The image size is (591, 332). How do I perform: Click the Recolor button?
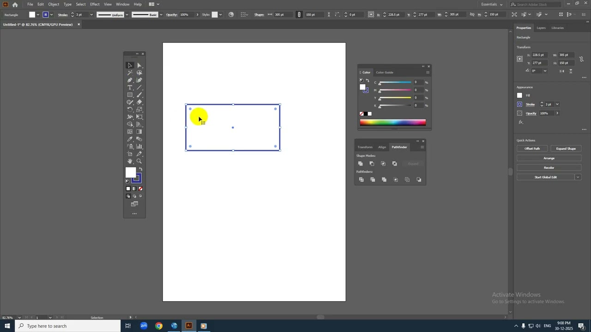[549, 168]
